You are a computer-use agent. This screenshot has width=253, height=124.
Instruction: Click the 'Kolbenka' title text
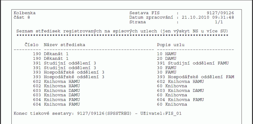coord(25,13)
